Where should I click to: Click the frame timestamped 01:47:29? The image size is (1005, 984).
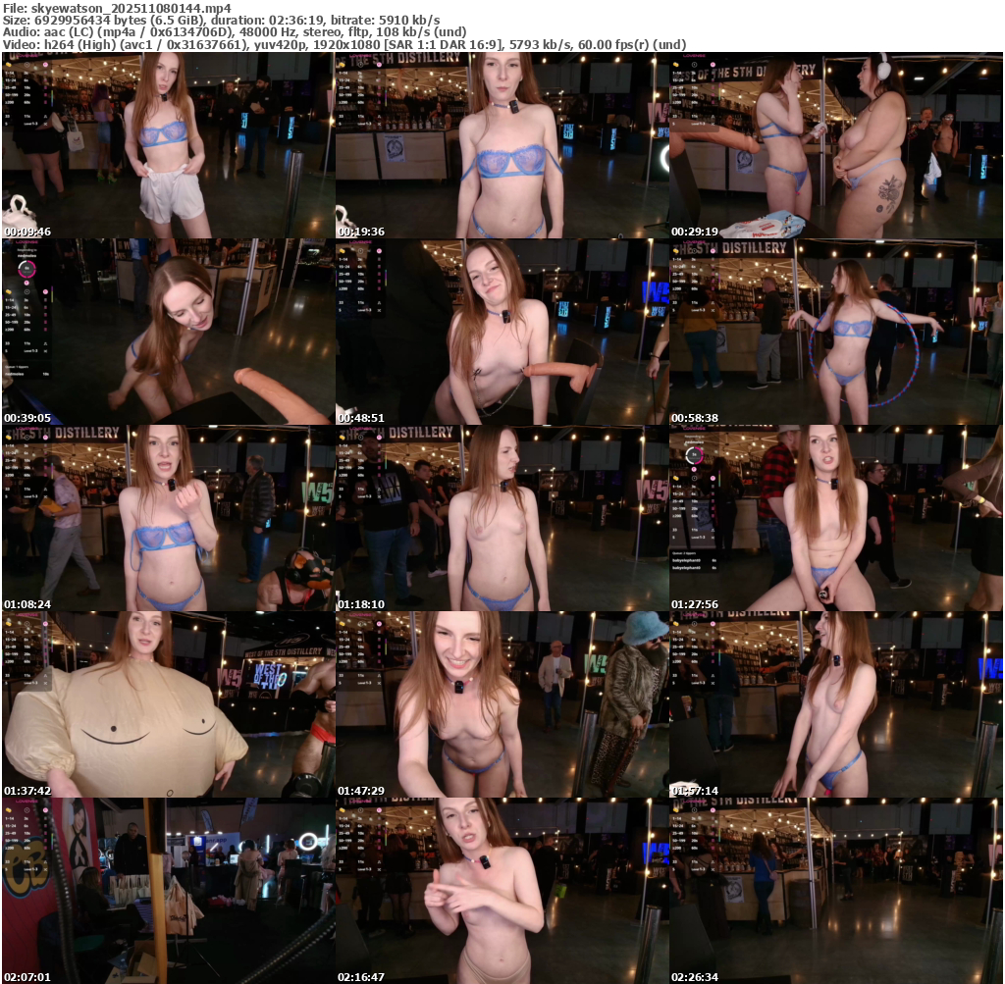coord(502,704)
